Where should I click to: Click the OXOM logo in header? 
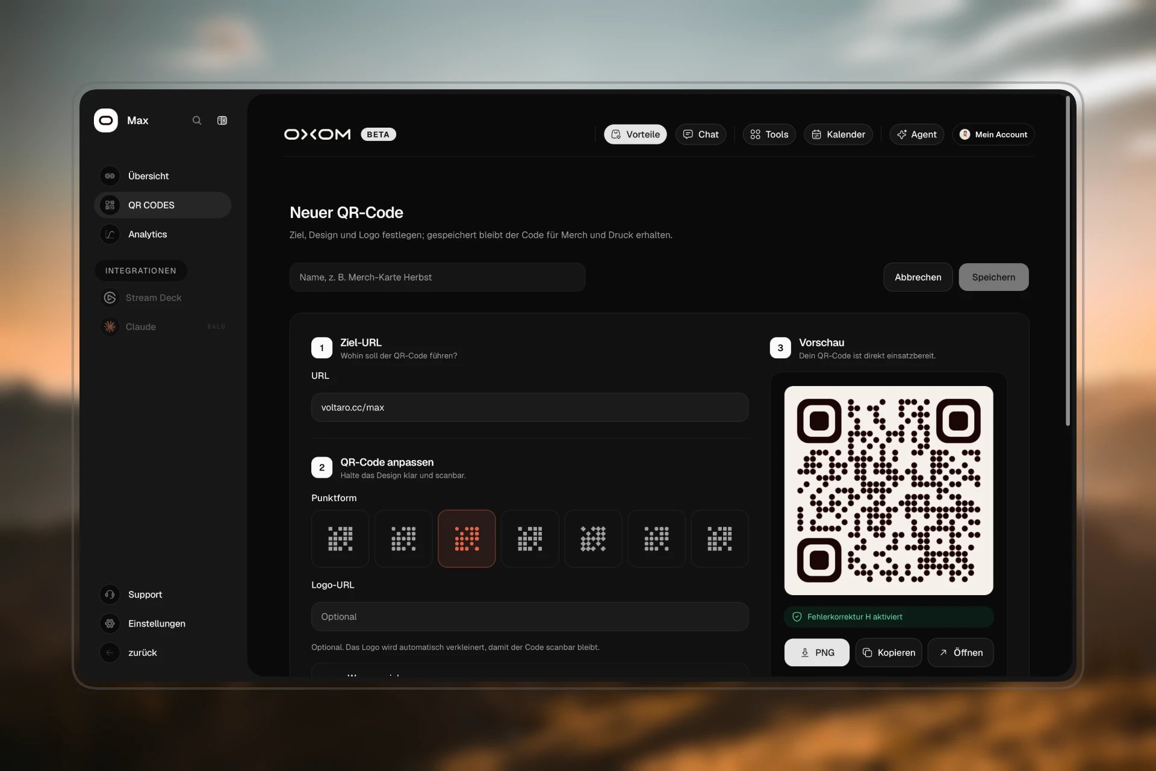click(317, 134)
